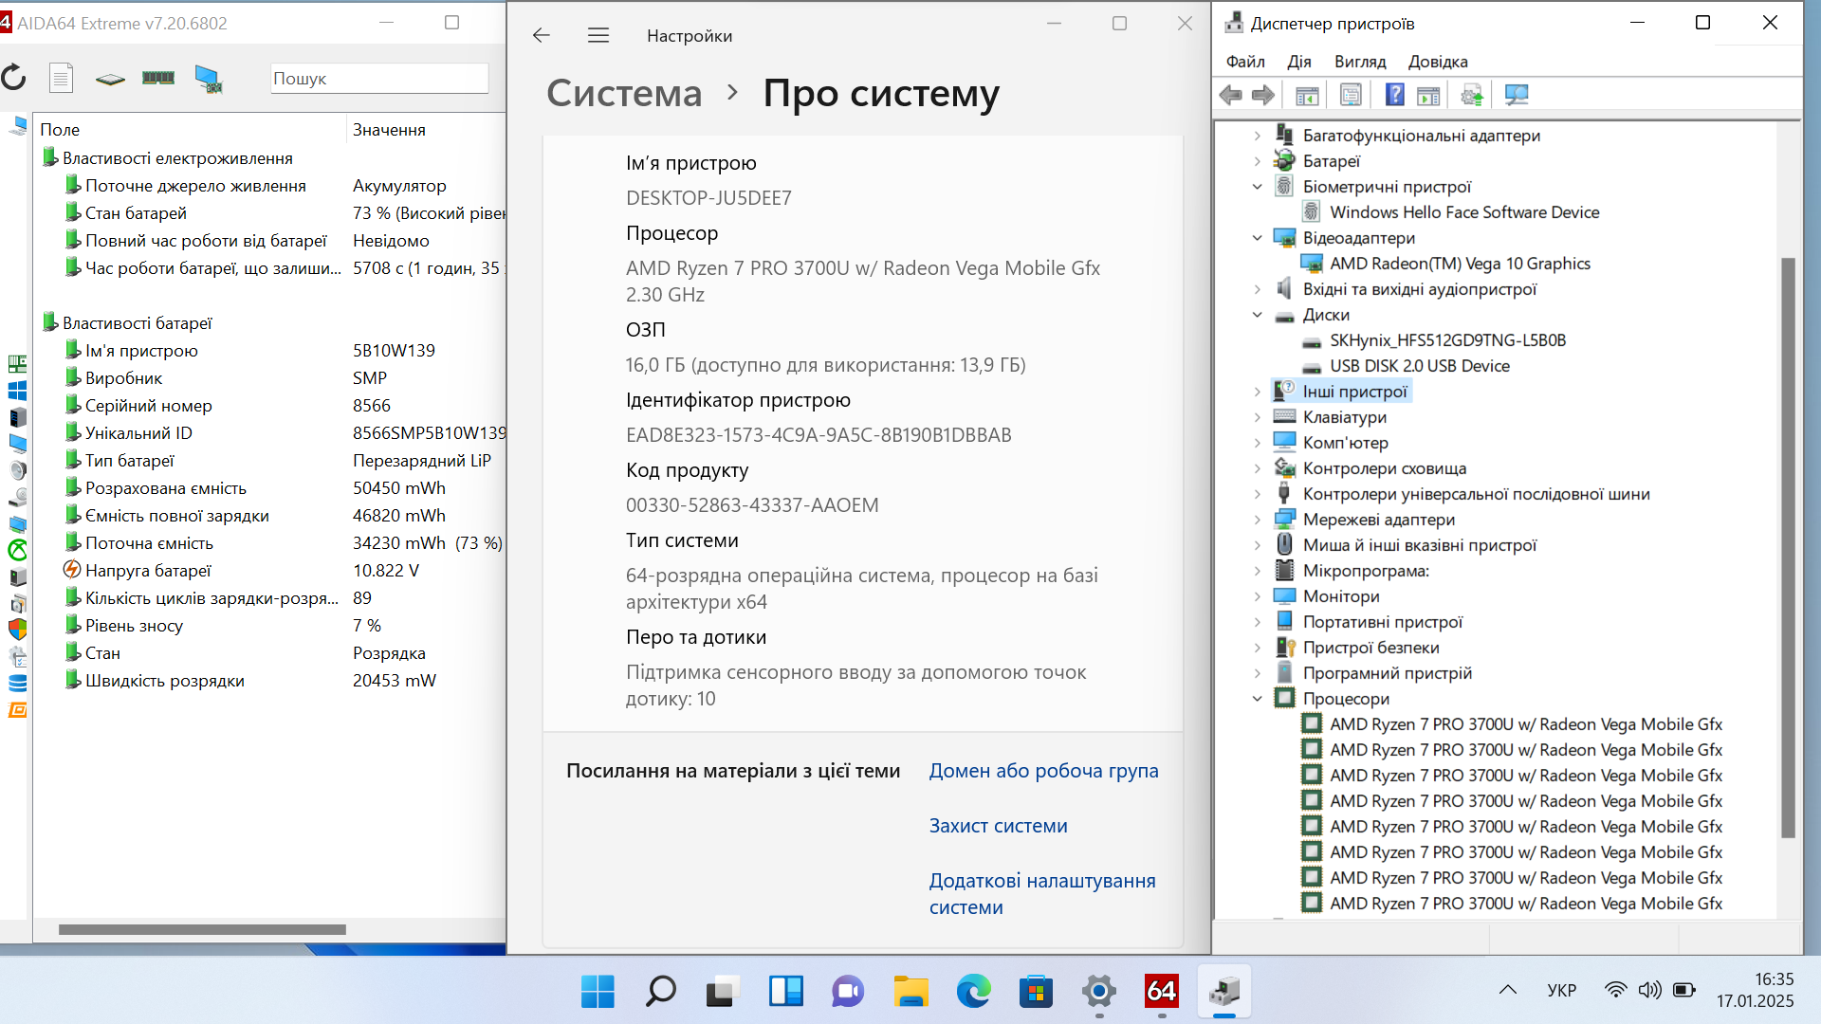1821x1024 pixels.
Task: Select the database icon in AIDA64 sidebar
Action: point(17,683)
